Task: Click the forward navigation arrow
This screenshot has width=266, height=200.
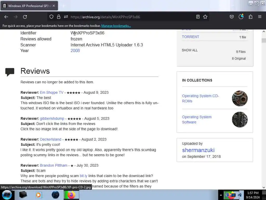Action: click(x=16, y=17)
